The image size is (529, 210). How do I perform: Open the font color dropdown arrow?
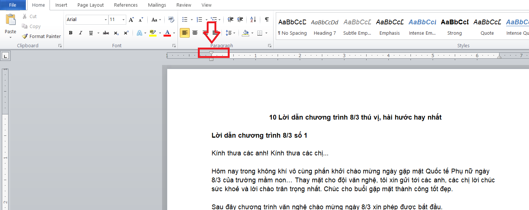(x=174, y=33)
